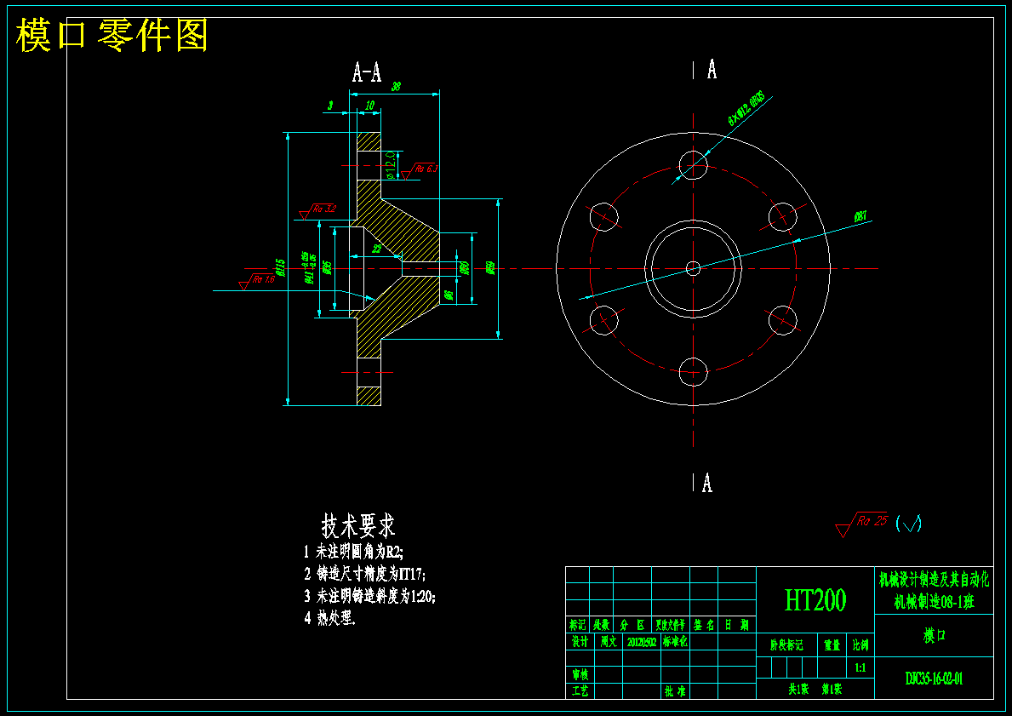Screen dimensions: 1012x716
Task: Click the "HT200" material text
Action: click(815, 600)
